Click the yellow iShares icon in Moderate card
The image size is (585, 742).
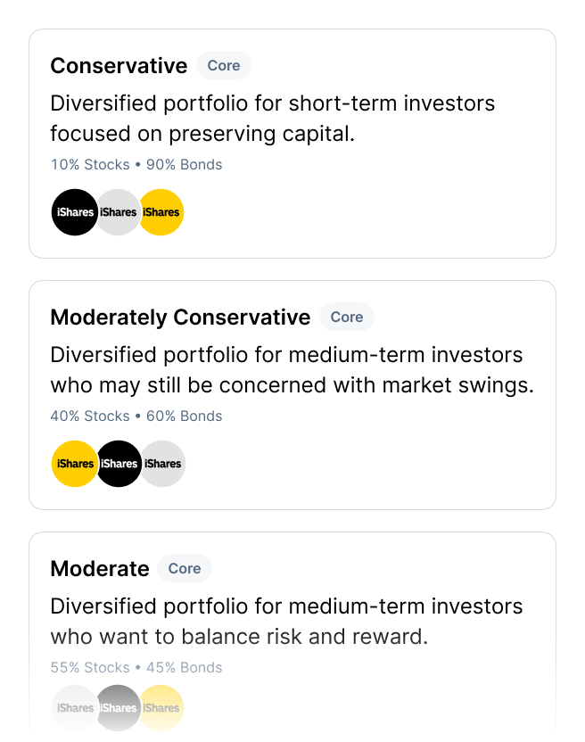[163, 708]
